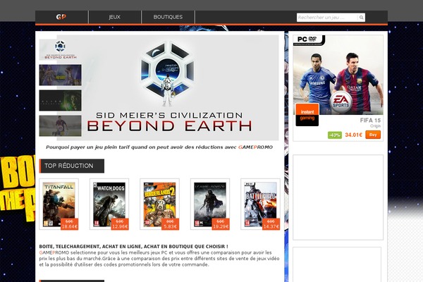Click the Instant Gaming logo badge
Screen dimensions: 423x282
pos(307,115)
